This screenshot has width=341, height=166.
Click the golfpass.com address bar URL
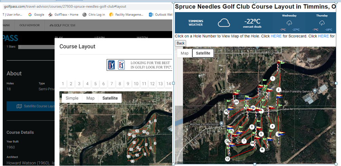(65, 7)
